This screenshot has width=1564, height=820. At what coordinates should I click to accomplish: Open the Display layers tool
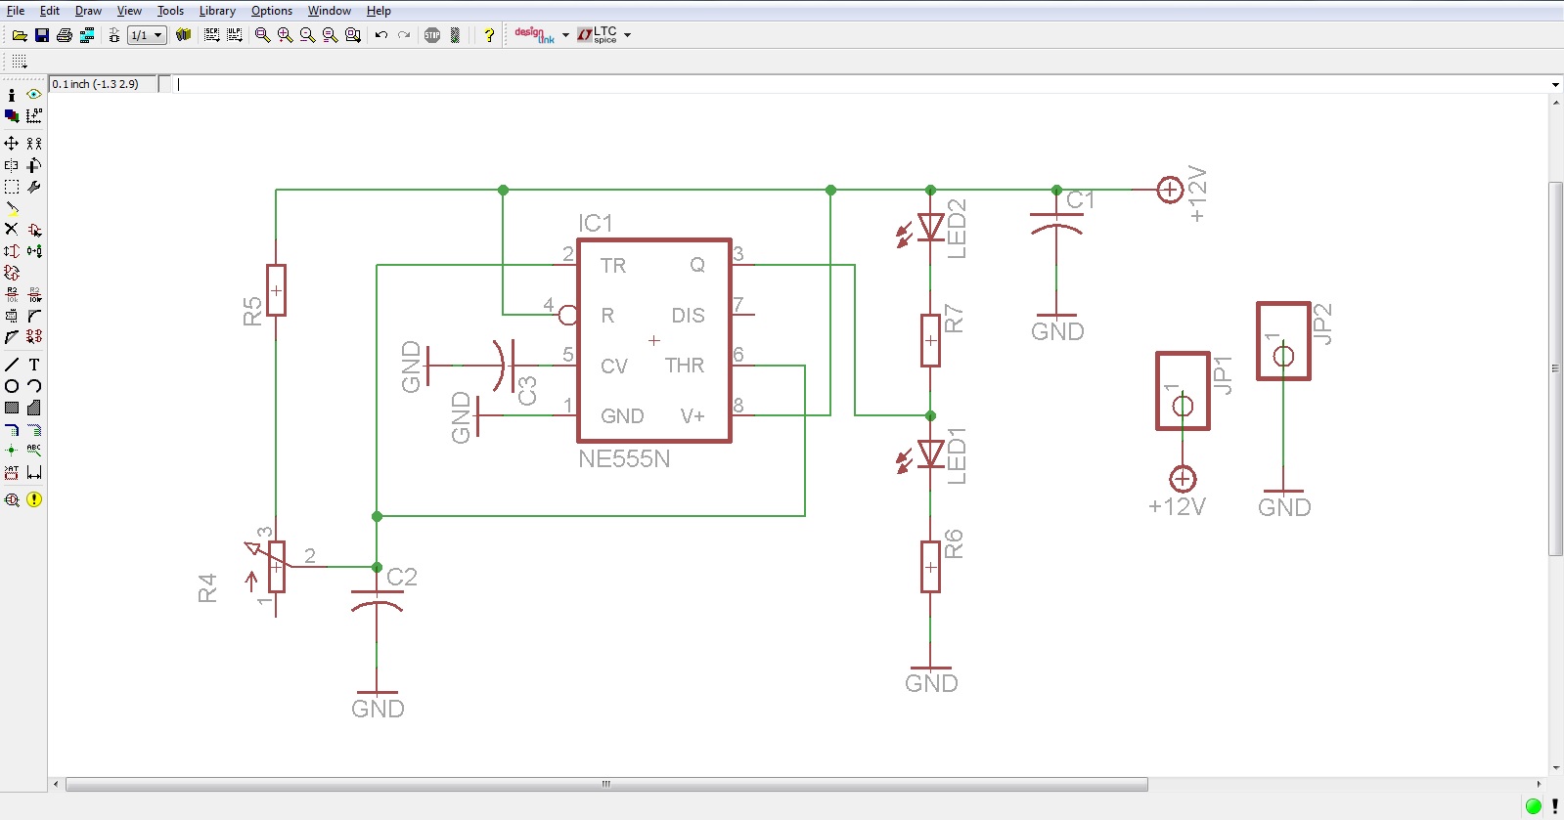click(x=12, y=116)
